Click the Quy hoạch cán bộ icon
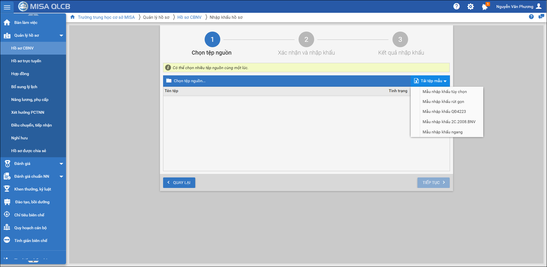The width and height of the screenshot is (547, 267). (7, 227)
